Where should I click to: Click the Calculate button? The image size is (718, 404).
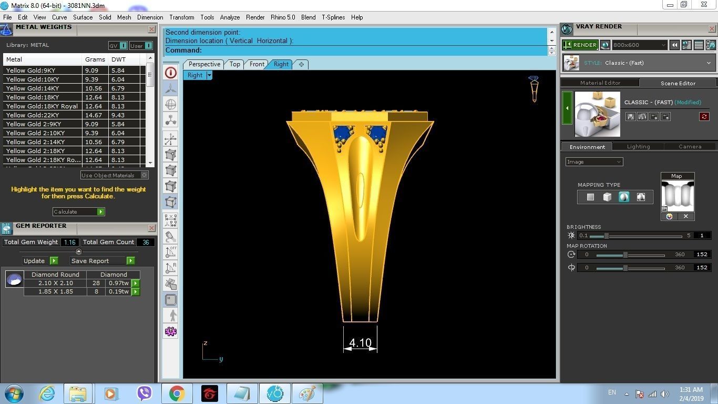(79, 211)
